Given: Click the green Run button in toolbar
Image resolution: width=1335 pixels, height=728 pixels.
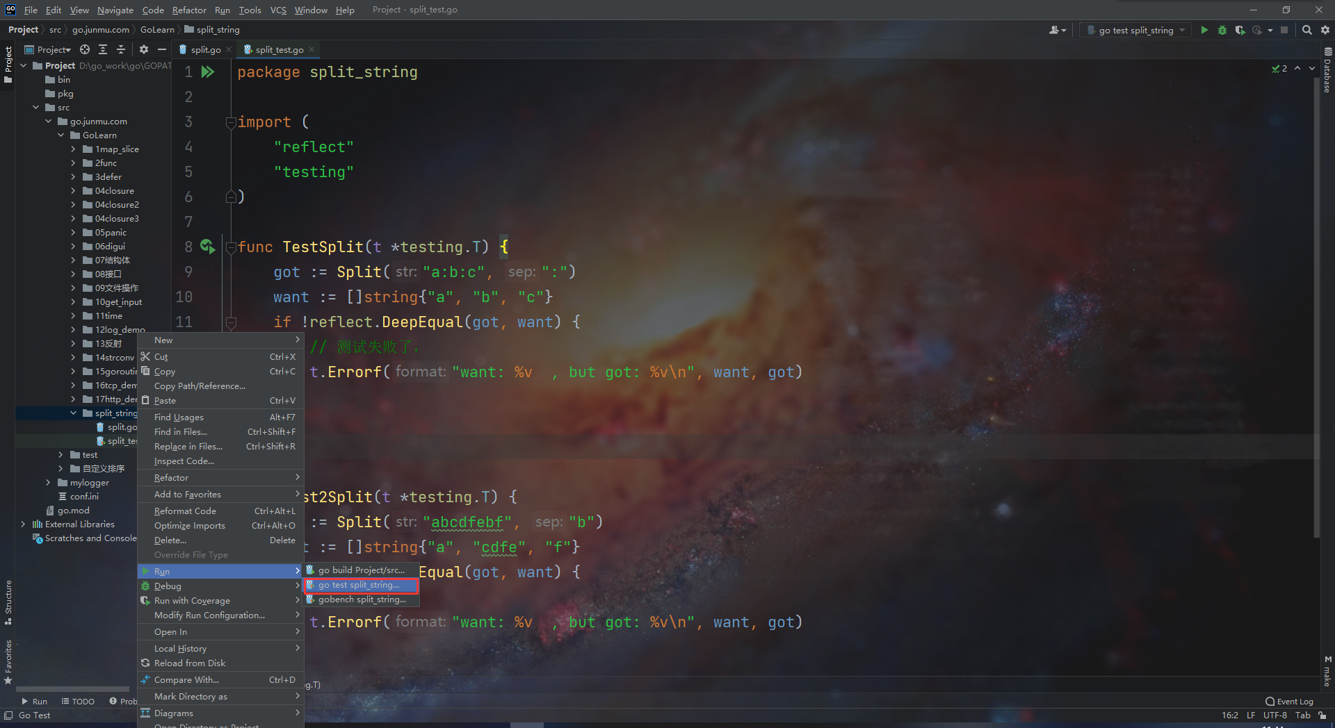Looking at the screenshot, I should coord(1204,30).
